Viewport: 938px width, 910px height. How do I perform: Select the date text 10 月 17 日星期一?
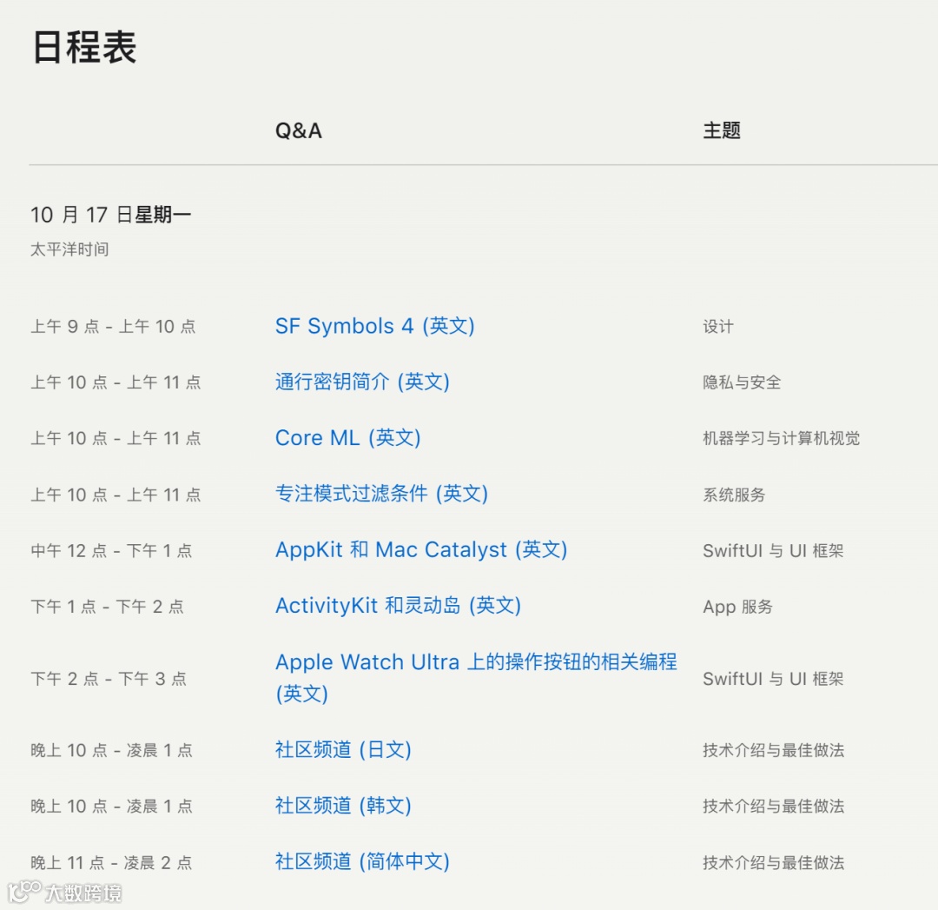click(110, 215)
